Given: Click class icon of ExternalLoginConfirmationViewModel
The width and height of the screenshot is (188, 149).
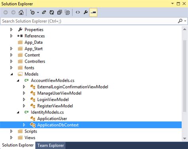Looking at the screenshot, I should click(x=33, y=87).
